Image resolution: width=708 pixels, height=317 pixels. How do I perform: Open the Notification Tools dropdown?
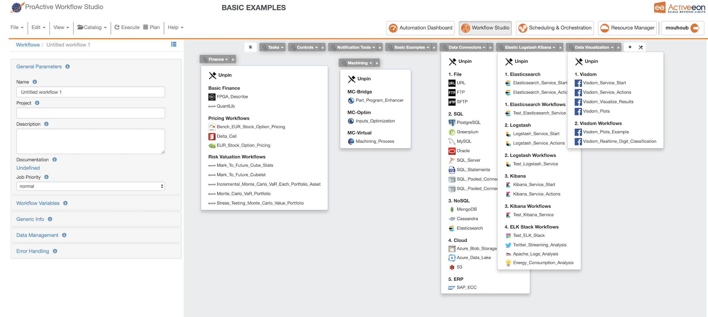pyautogui.click(x=352, y=47)
